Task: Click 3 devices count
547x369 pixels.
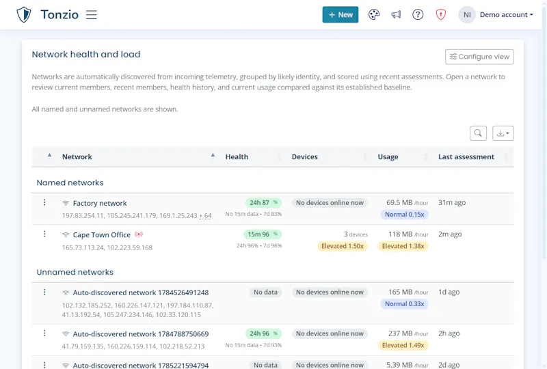Action: click(356, 234)
